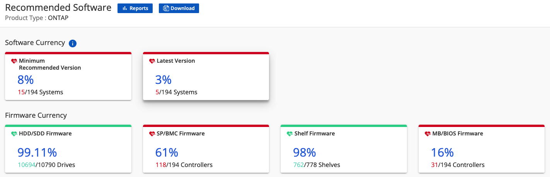Click the 98% Shelf Firmware percentage
The height and width of the screenshot is (177, 550).
coord(305,153)
